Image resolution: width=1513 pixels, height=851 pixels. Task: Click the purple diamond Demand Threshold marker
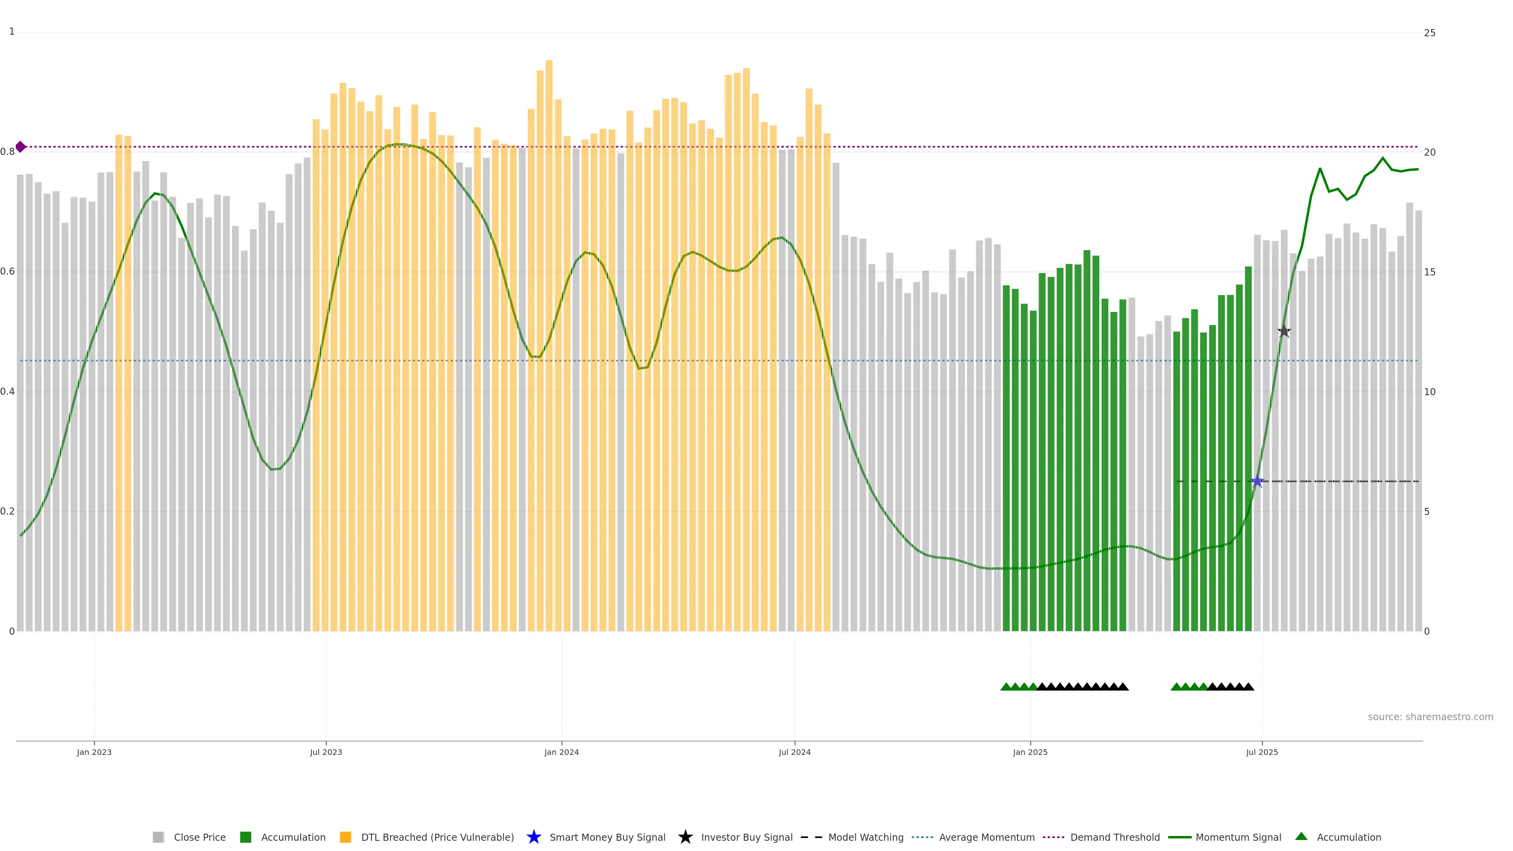point(20,147)
